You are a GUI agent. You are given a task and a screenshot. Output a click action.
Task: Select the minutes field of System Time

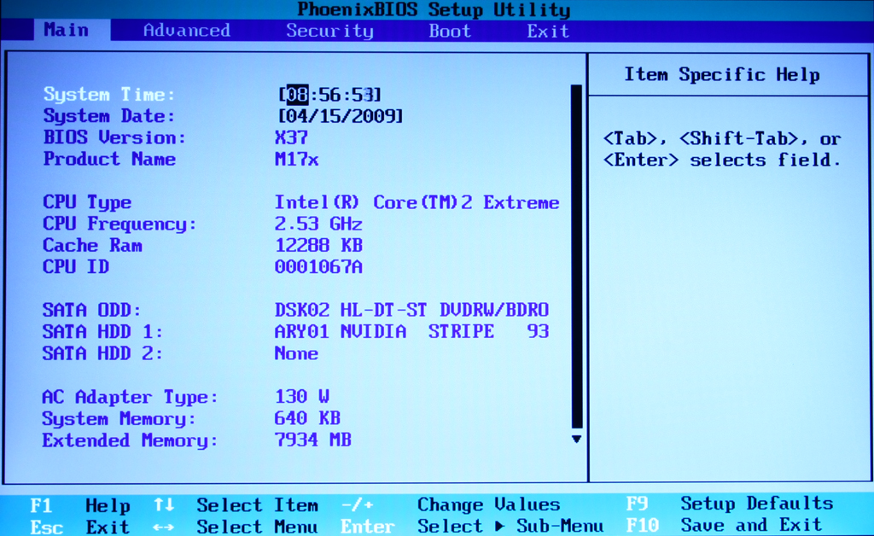329,95
